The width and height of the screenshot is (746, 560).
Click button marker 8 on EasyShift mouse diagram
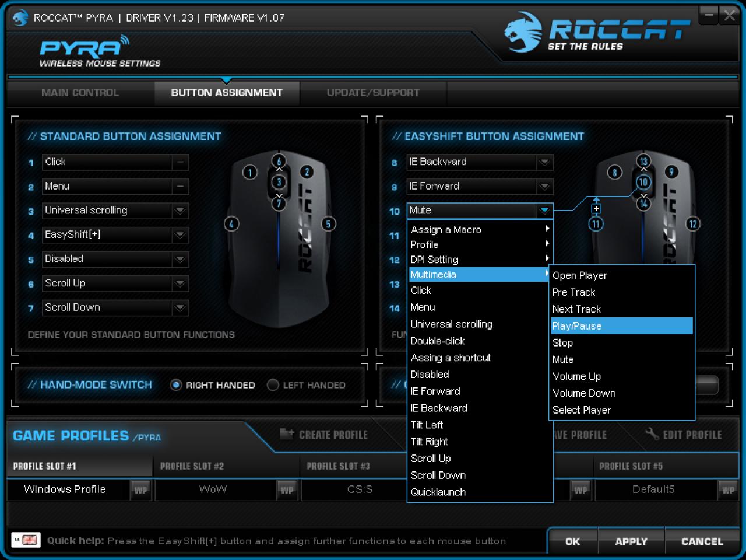[x=614, y=172]
